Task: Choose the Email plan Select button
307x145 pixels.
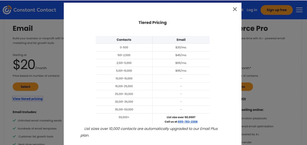Action: (25, 87)
